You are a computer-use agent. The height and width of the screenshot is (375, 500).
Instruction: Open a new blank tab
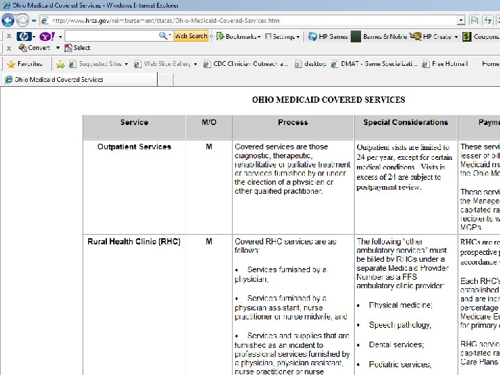pos(165,80)
